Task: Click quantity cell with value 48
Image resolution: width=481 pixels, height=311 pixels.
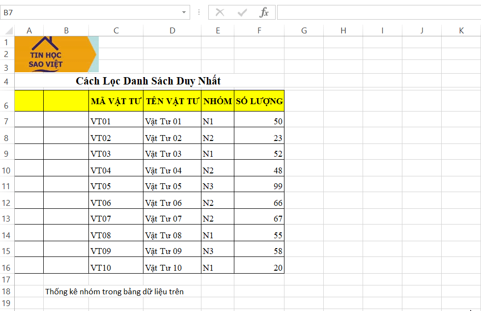Action: tap(259, 168)
